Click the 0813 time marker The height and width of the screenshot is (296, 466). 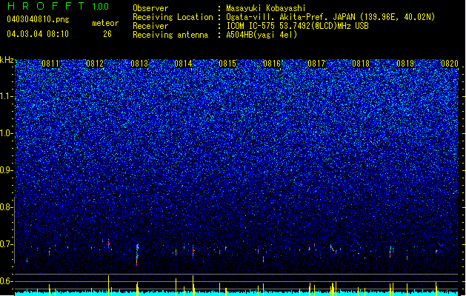[139, 64]
